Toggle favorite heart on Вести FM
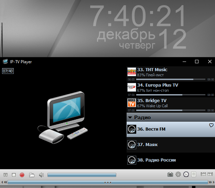This screenshot has height=188, width=215. (211, 125)
